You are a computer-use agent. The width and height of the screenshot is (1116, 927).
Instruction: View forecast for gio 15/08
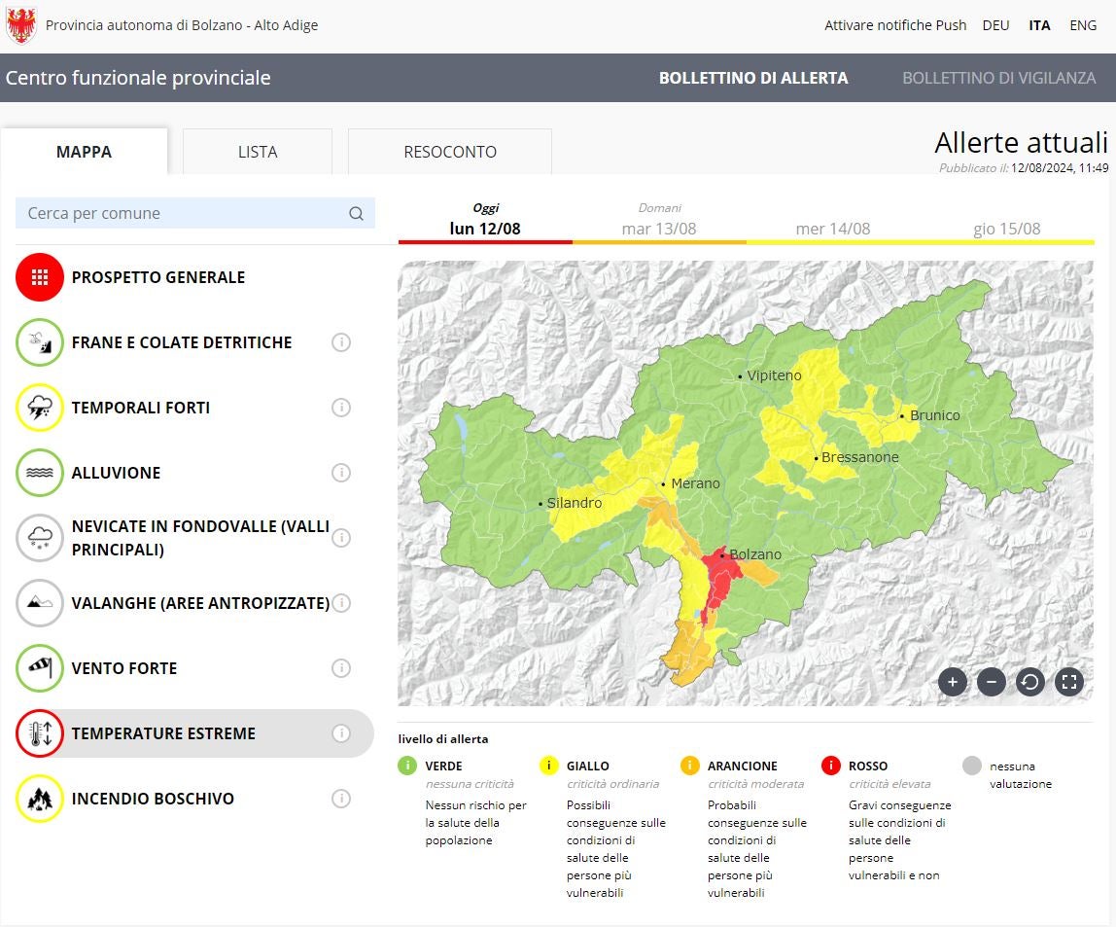[1006, 229]
